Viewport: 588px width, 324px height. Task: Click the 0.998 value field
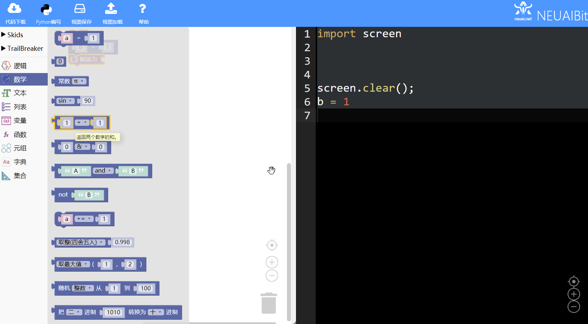(x=122, y=242)
